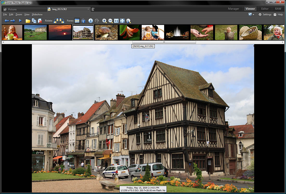The image size is (286, 194).
Task: Toggle the zoom lock magnifier
Action: pos(128,21)
